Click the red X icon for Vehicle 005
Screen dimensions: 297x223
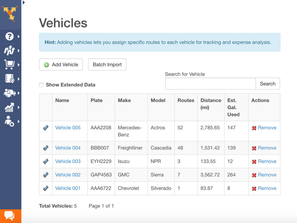254,128
